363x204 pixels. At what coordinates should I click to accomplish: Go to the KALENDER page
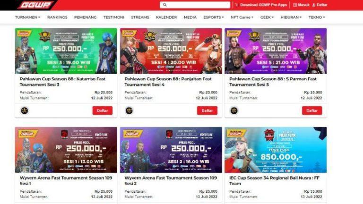(166, 17)
